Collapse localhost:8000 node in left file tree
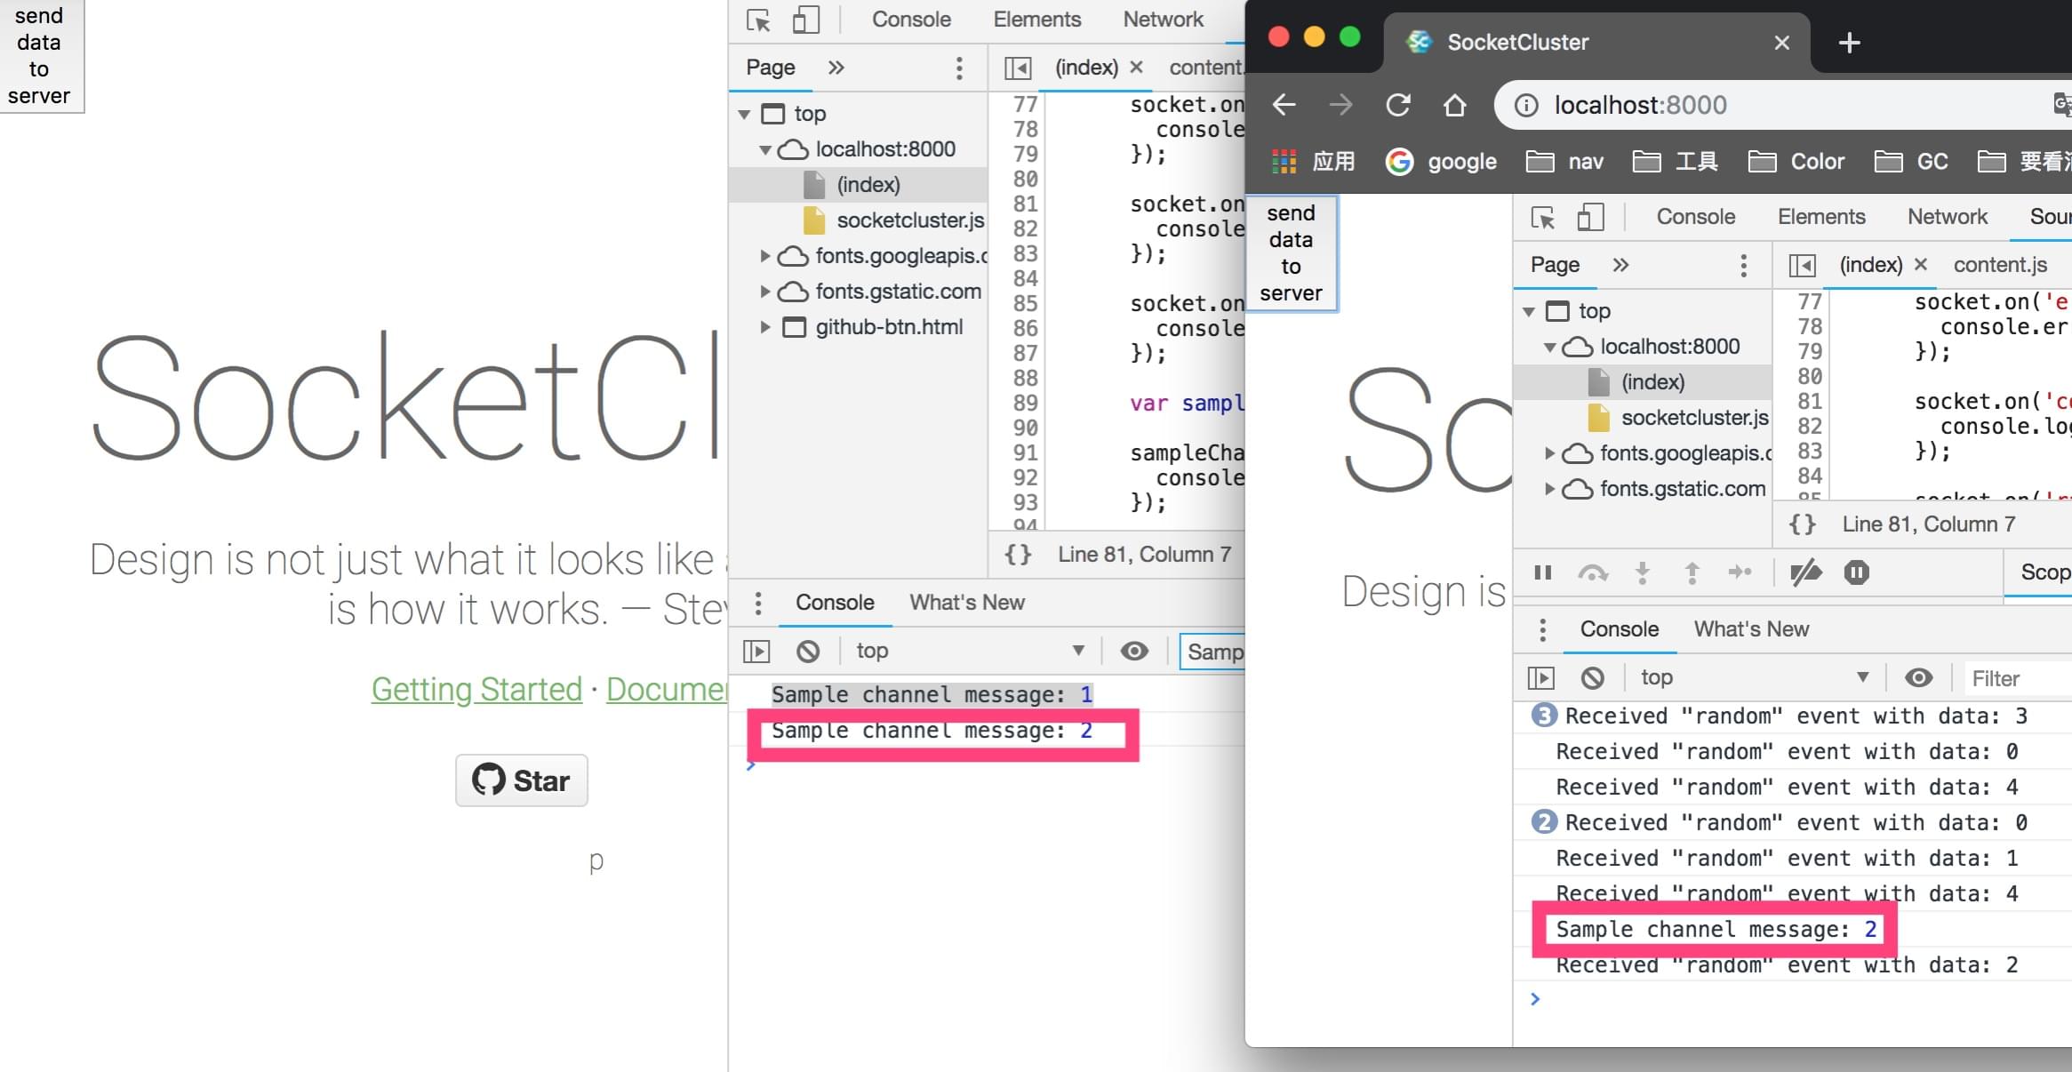The width and height of the screenshot is (2072, 1072). coord(765,150)
